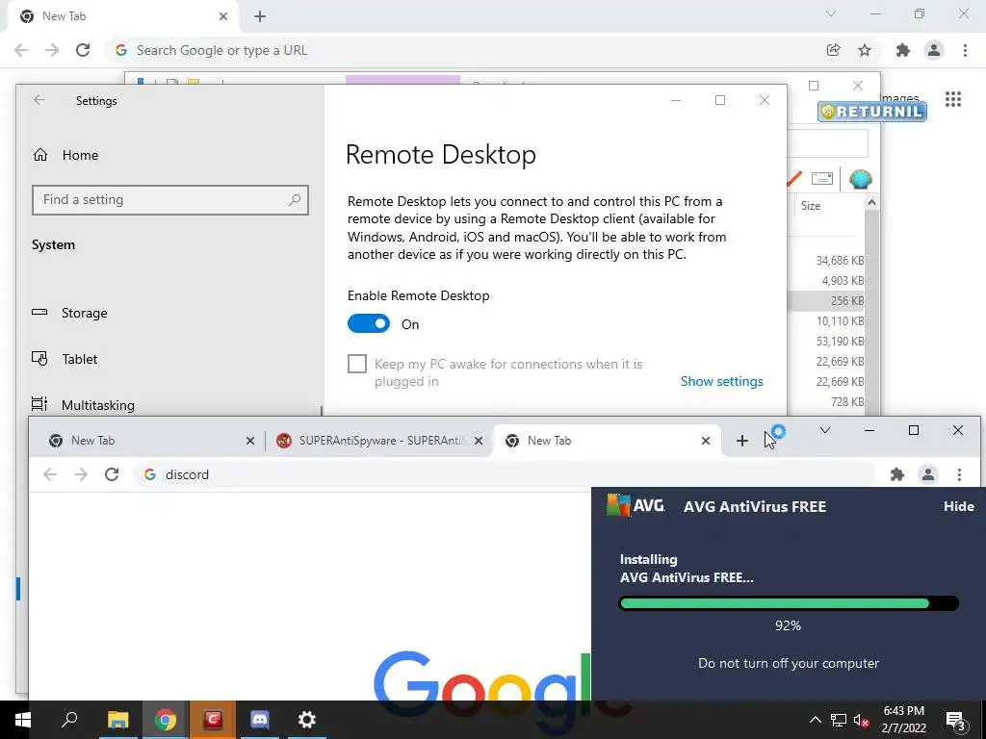
Task: Open notification center icon
Action: click(956, 720)
